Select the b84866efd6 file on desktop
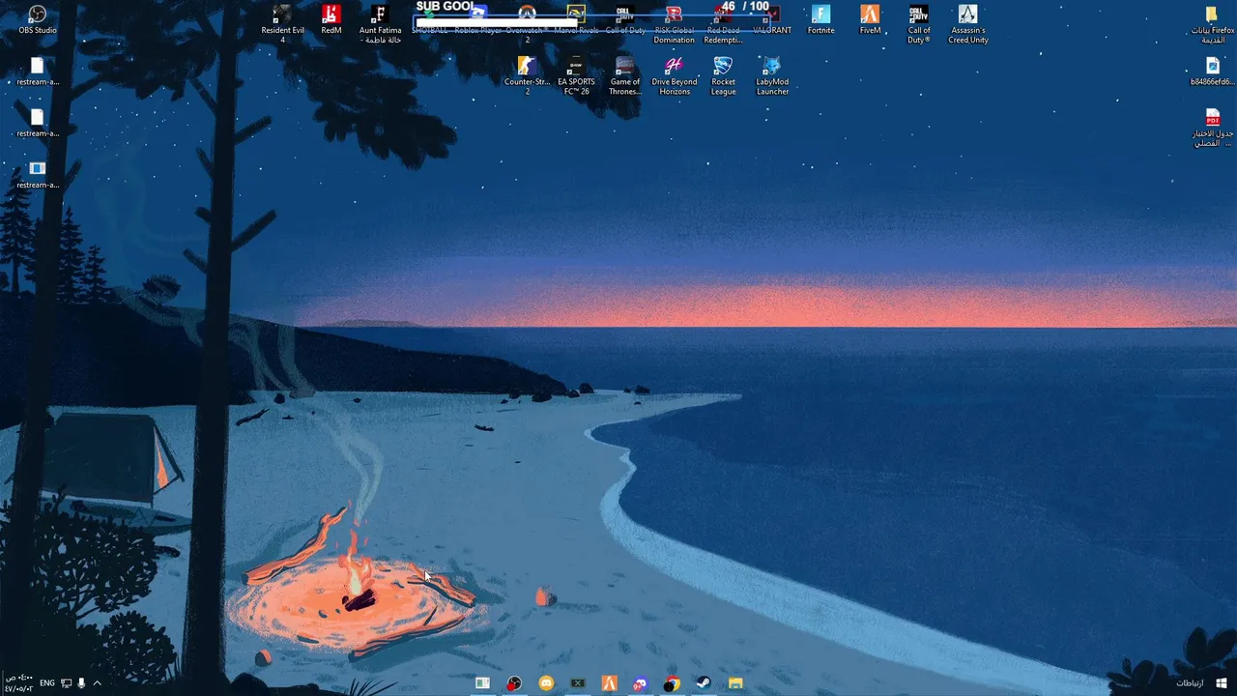Screen dimensions: 1237x696 (1212, 71)
